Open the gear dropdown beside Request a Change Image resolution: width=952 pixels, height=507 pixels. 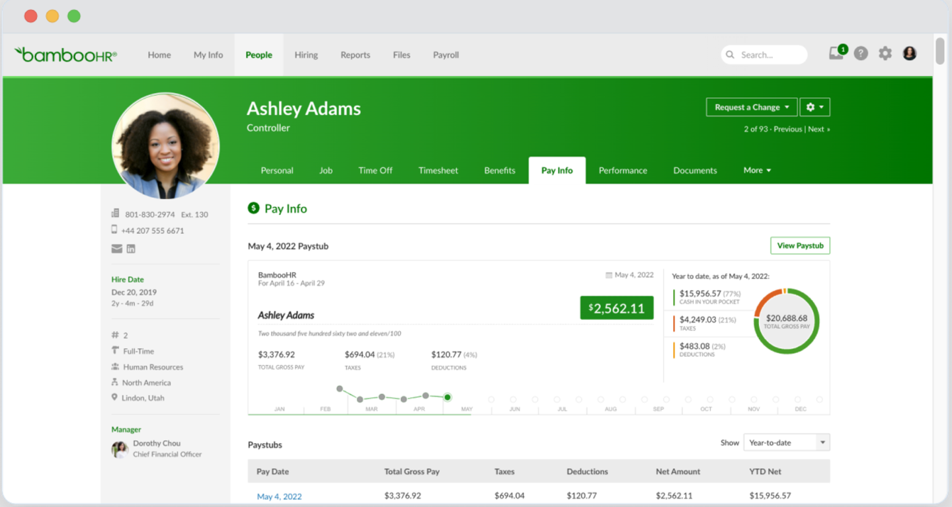814,106
